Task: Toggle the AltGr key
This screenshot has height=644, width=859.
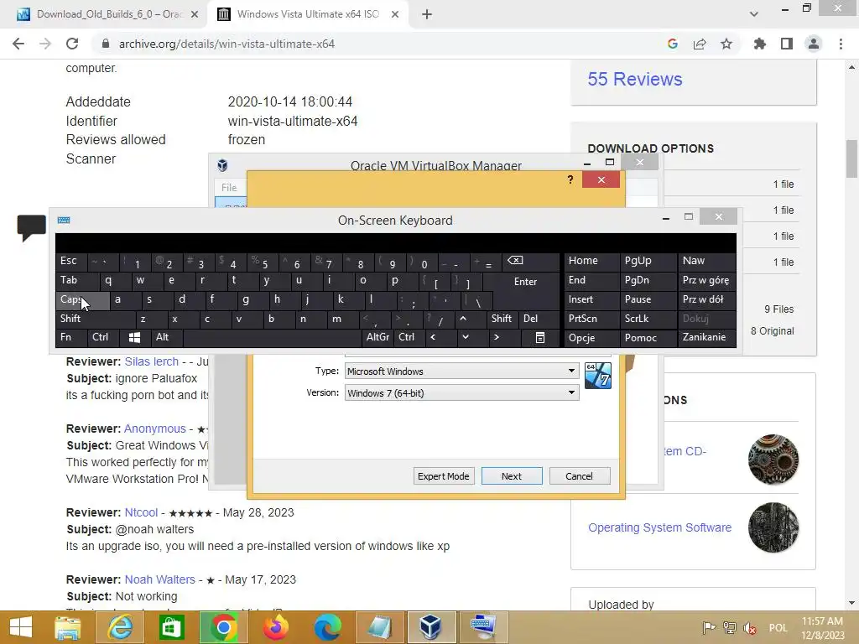Action: click(377, 337)
